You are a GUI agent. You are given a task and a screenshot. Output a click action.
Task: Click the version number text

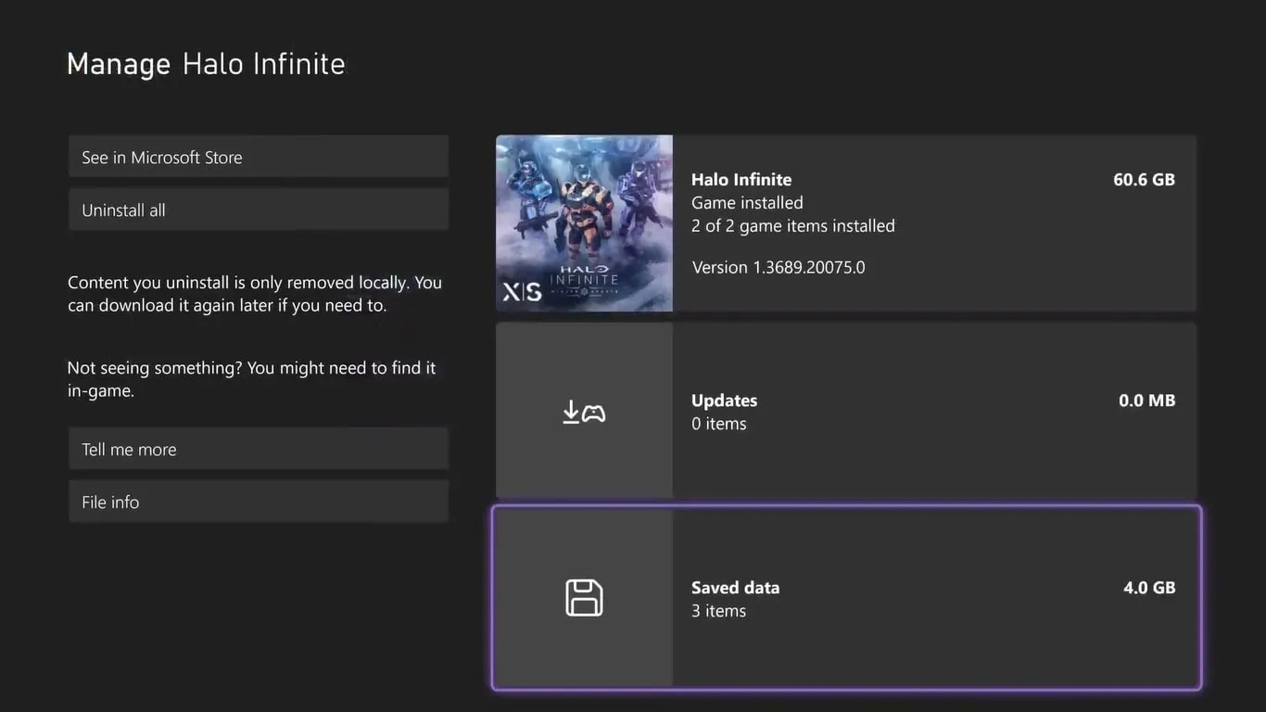click(779, 267)
